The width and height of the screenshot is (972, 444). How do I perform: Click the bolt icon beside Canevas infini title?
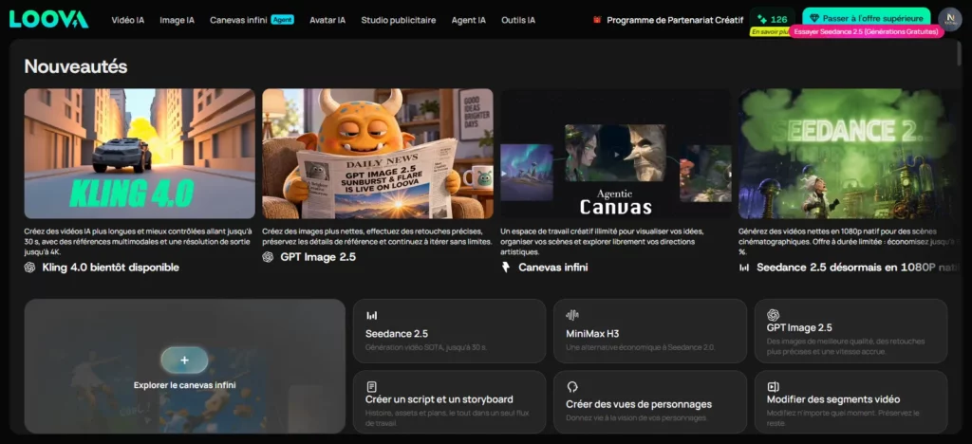(506, 268)
